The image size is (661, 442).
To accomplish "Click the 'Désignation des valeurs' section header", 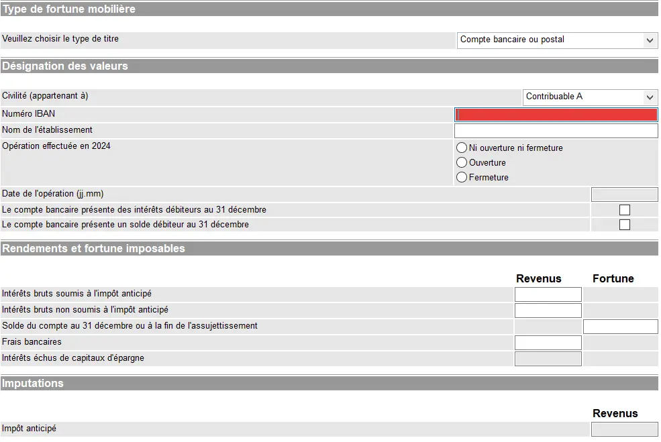I will click(65, 66).
